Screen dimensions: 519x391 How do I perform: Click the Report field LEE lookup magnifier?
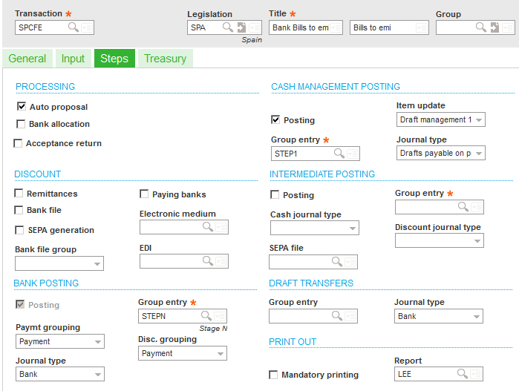coord(463,374)
